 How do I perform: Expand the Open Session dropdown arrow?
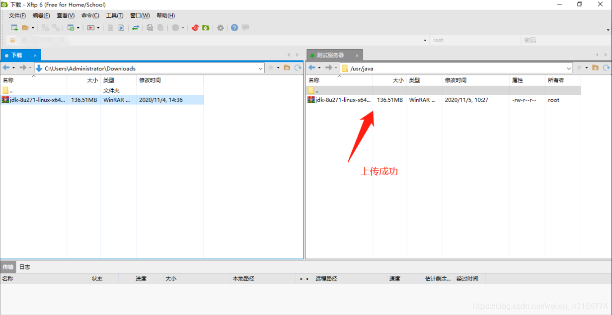pos(33,28)
